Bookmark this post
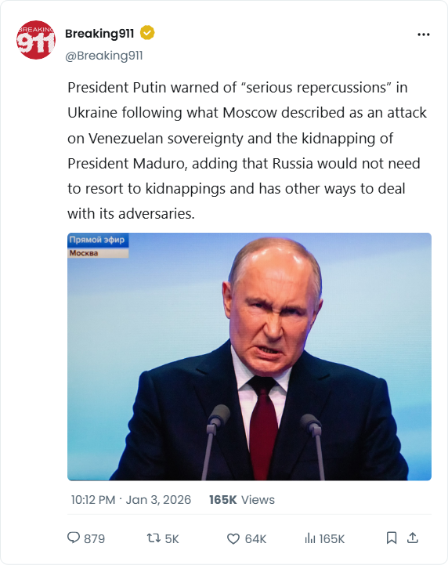 click(392, 538)
